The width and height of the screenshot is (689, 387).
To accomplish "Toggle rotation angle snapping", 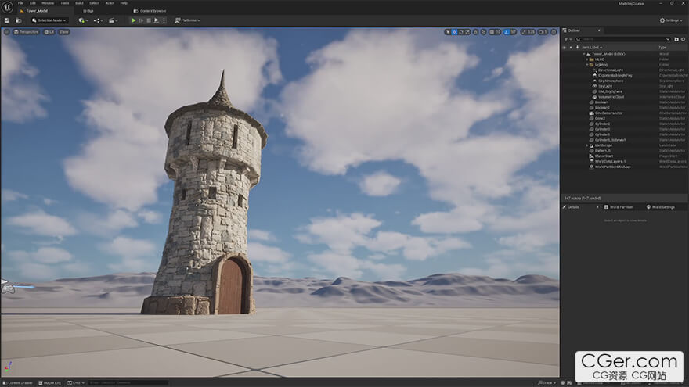I will coord(507,32).
